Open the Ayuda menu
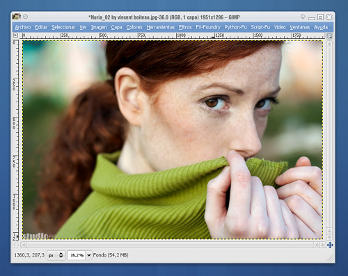The width and height of the screenshot is (348, 276). tap(321, 27)
